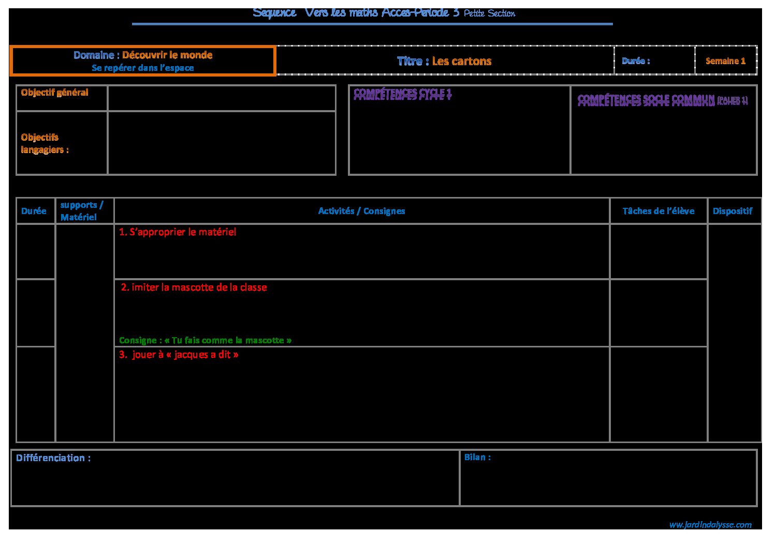
Task: Click the 'Objectif général' label
Action: pyautogui.click(x=55, y=93)
